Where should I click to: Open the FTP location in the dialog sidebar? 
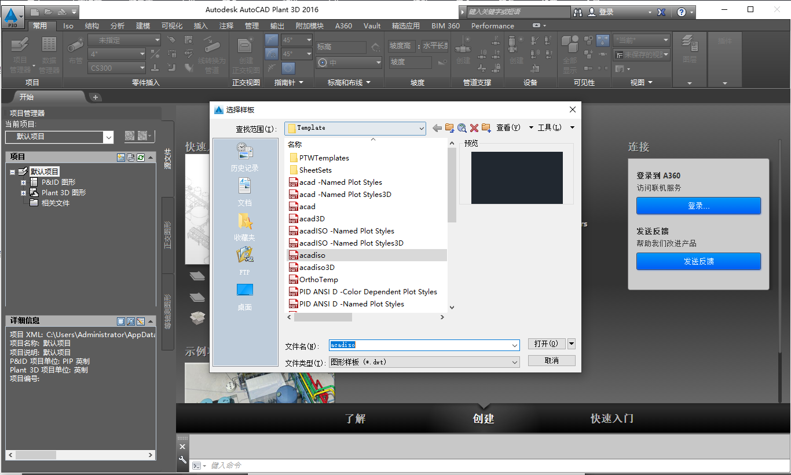244,257
